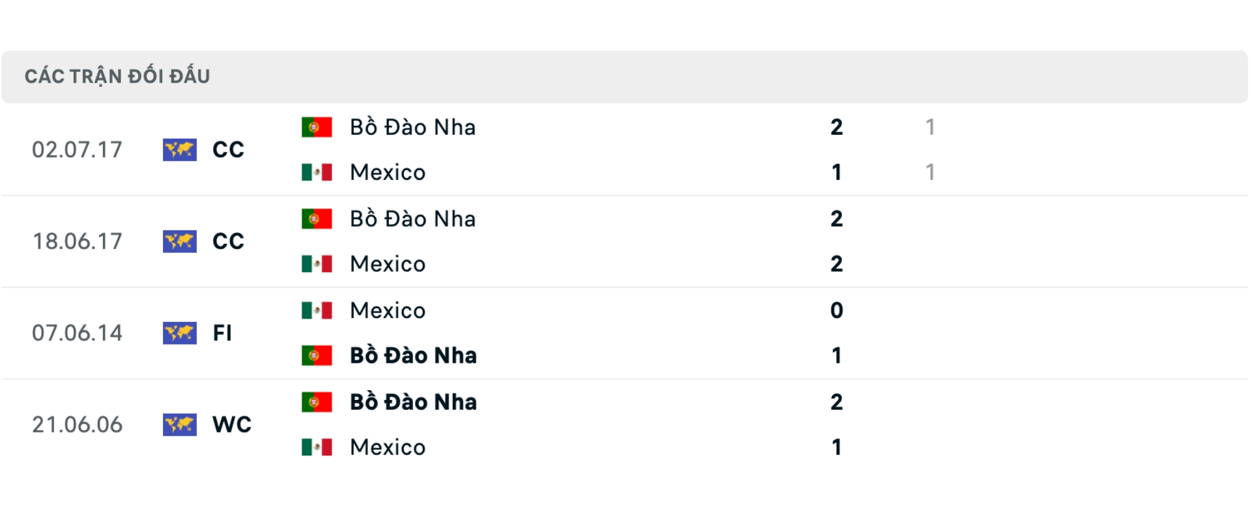Select the FI competition label
This screenshot has height=516, width=1251.
(x=222, y=333)
